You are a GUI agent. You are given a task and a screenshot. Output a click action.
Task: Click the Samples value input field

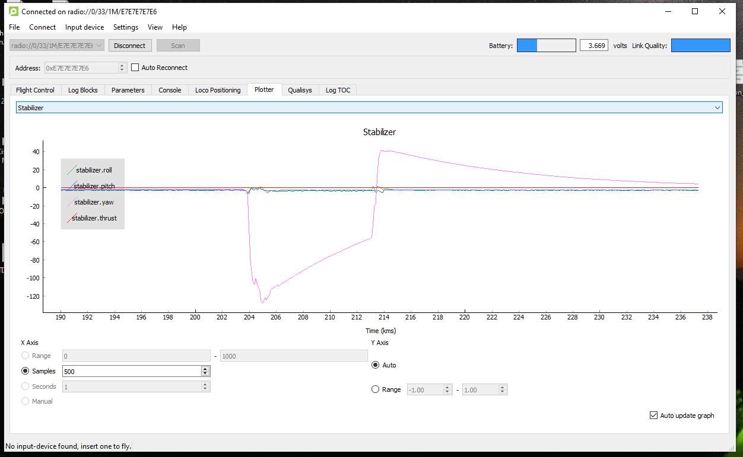(x=131, y=371)
